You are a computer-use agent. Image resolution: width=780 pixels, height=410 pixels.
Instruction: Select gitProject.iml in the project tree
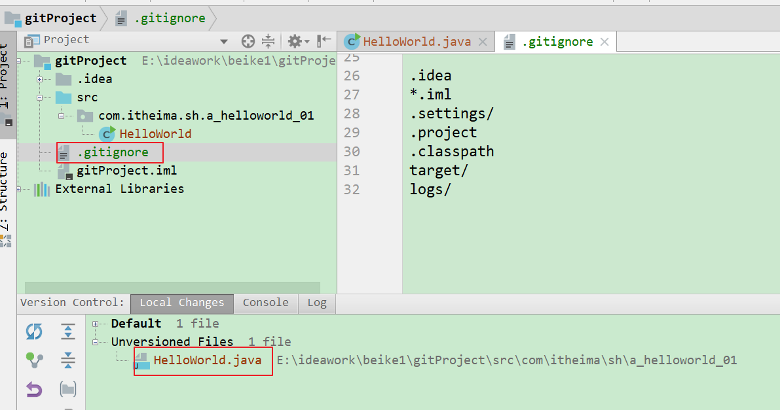[126, 171]
